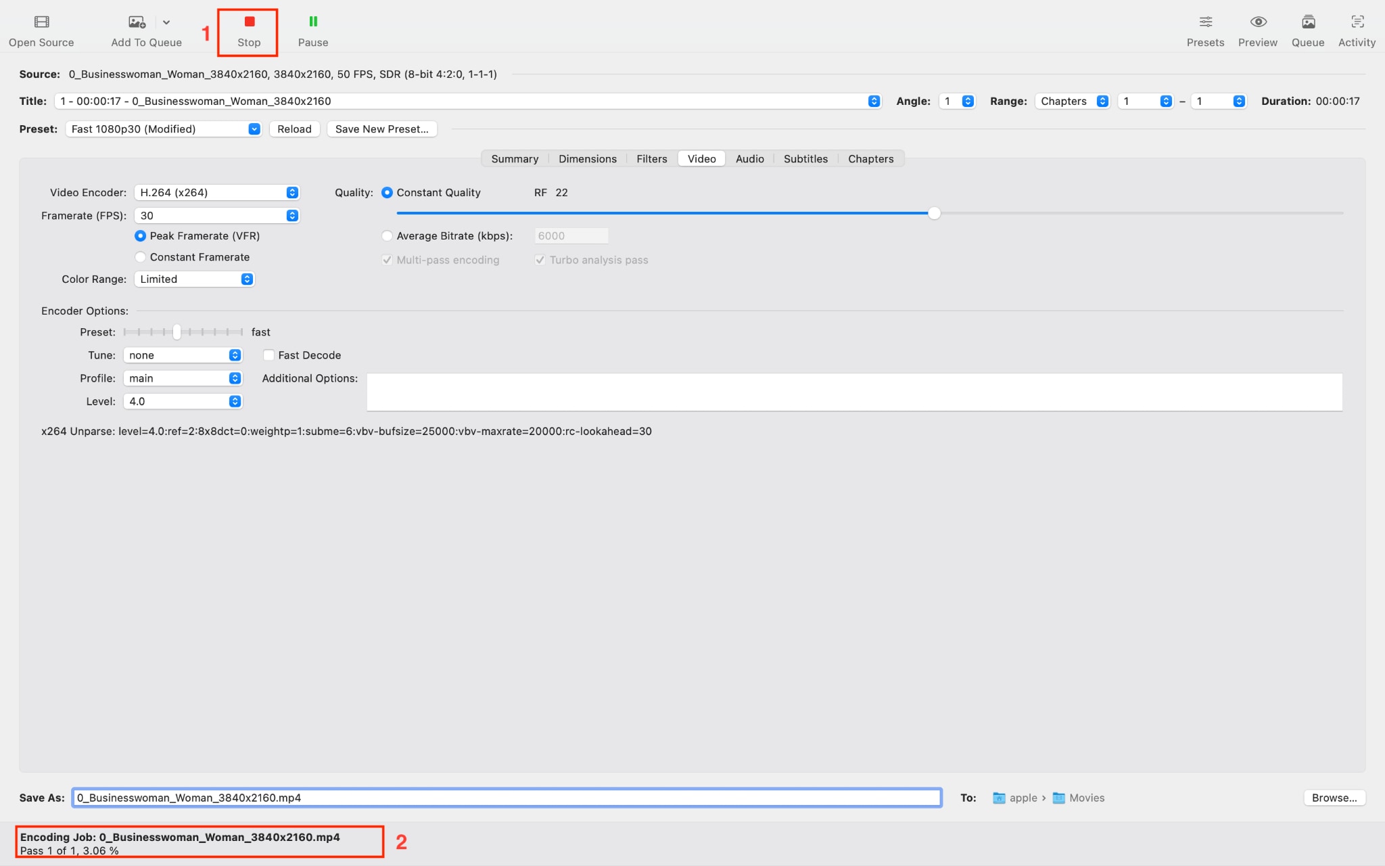This screenshot has height=866, width=1385.
Task: Show the encoding Queue
Action: (x=1307, y=29)
